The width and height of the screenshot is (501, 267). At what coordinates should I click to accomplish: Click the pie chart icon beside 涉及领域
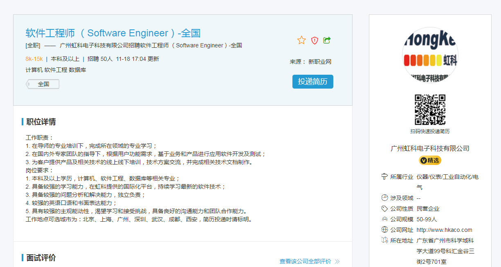click(x=384, y=198)
